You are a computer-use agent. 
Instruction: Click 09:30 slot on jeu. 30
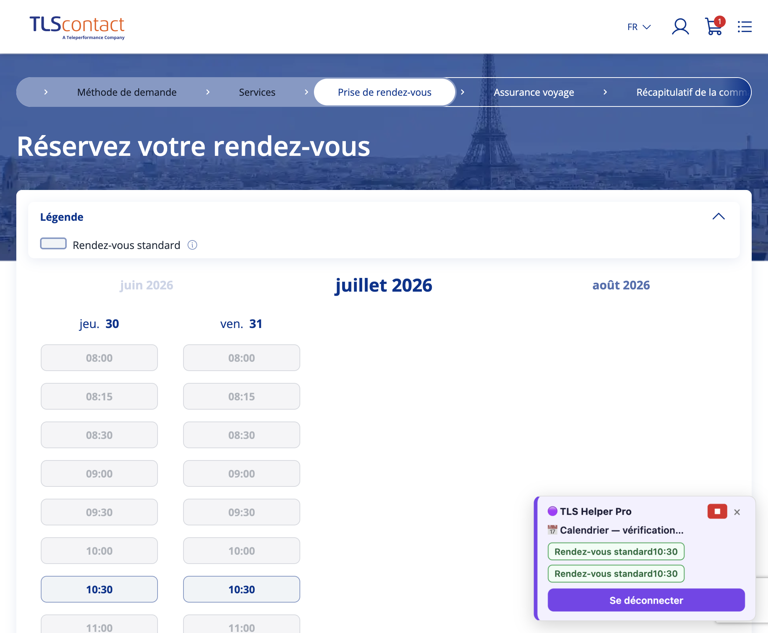click(x=99, y=512)
